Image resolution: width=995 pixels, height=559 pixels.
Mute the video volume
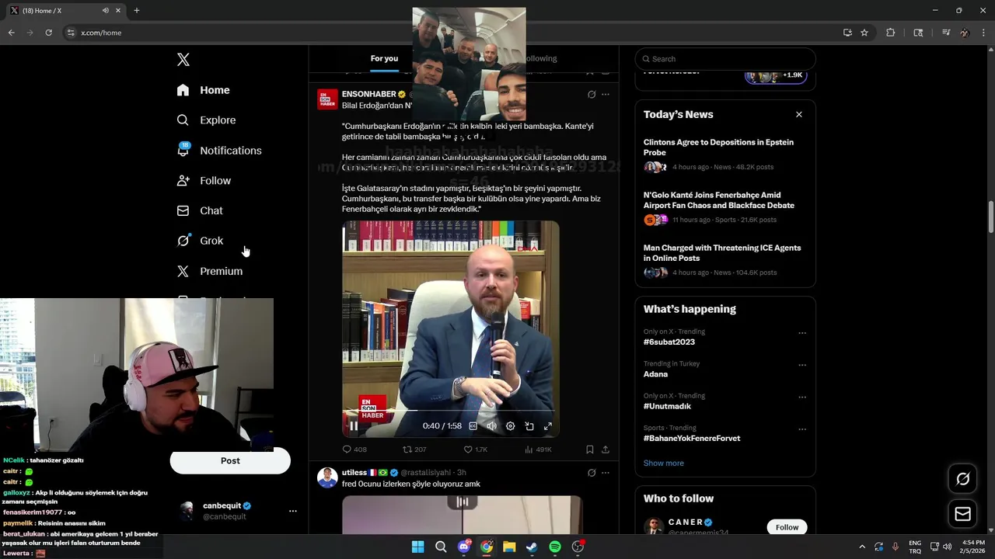[x=491, y=425]
